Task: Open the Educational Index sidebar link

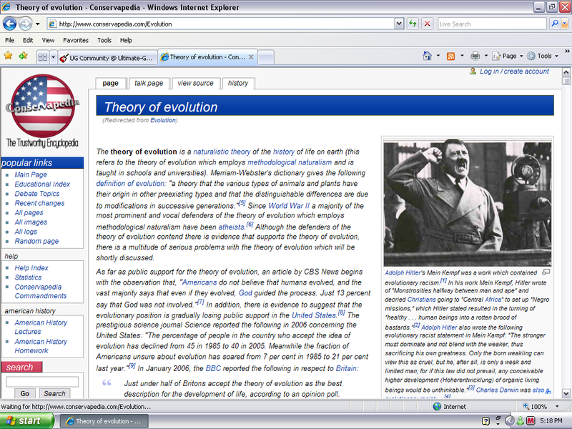Action: (x=42, y=184)
